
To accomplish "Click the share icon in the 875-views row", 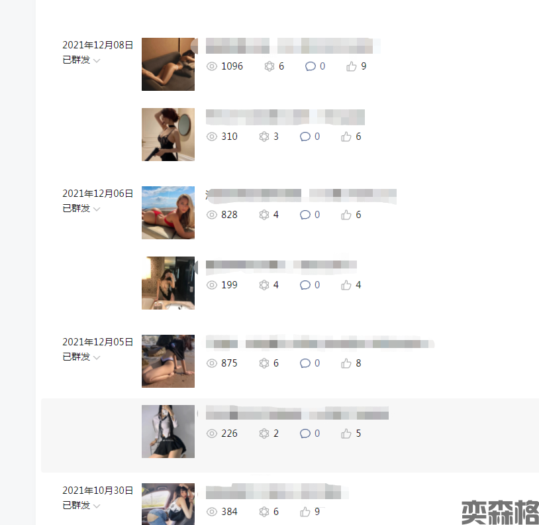I will (x=264, y=363).
